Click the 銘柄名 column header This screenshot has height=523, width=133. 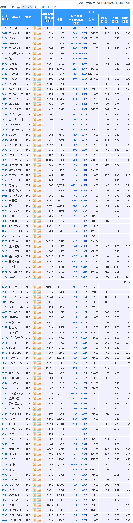(17, 17)
